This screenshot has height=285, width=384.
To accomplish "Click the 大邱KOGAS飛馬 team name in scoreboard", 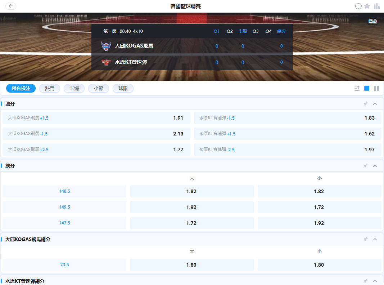I will [134, 46].
